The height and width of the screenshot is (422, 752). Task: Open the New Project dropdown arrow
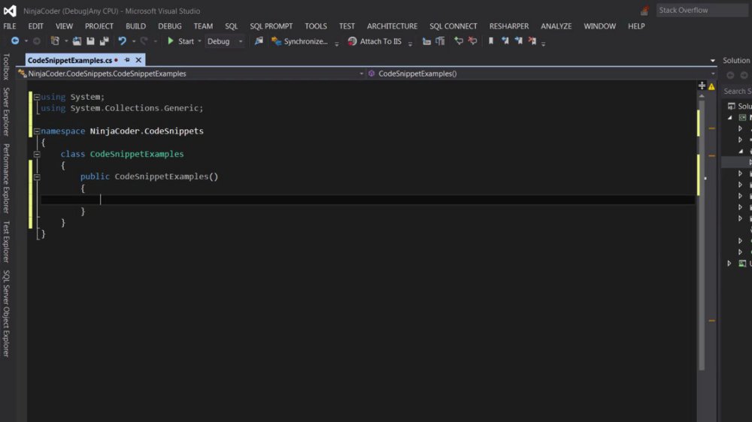coord(66,41)
